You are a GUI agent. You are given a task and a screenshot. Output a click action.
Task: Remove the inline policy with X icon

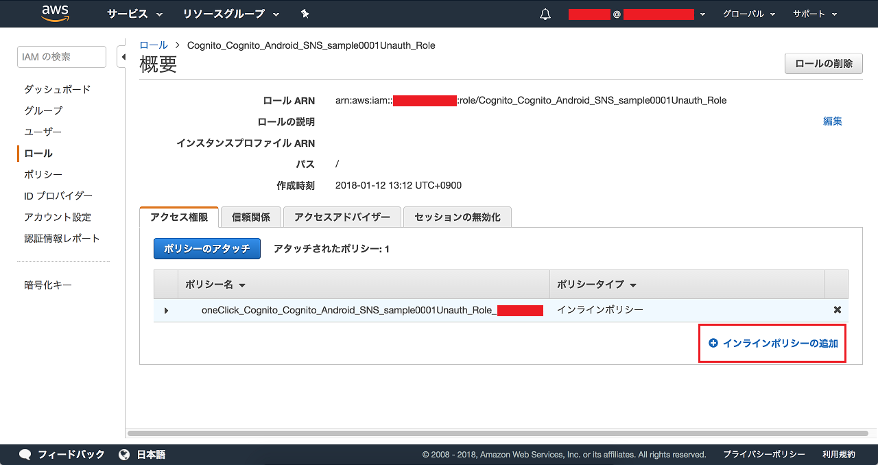tap(837, 310)
